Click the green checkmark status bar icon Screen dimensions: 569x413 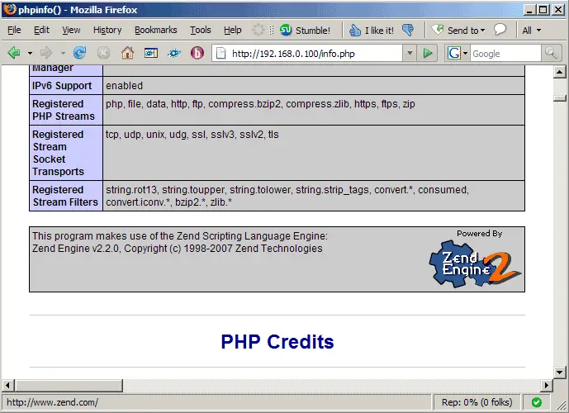536,402
